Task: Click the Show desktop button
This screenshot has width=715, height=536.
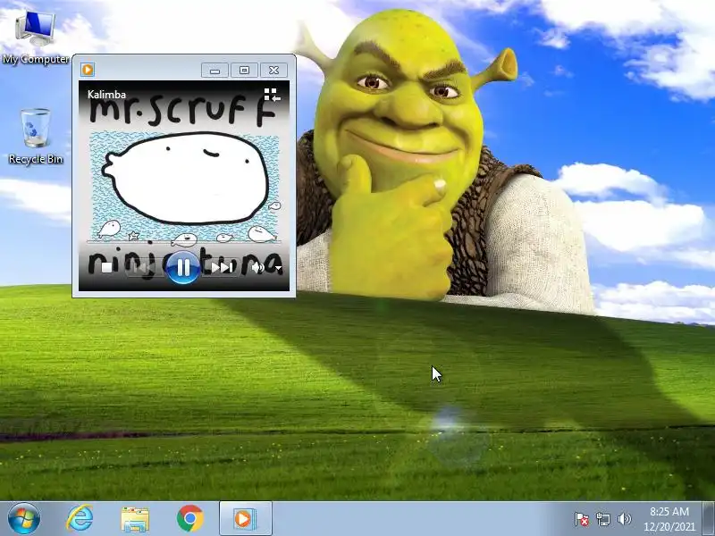Action: [709, 519]
